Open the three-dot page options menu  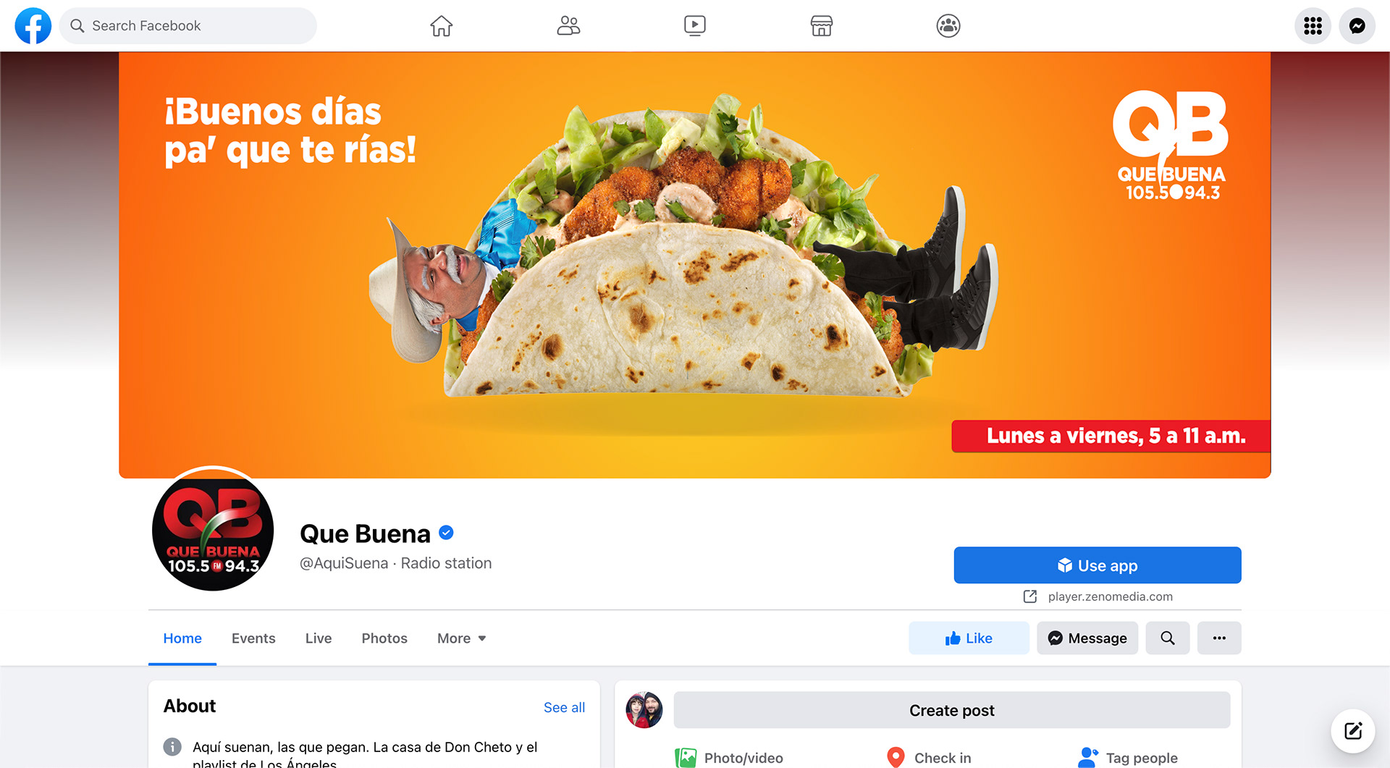(1219, 638)
